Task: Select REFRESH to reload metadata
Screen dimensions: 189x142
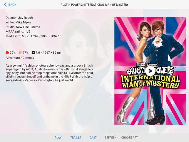Action: pos(111,138)
